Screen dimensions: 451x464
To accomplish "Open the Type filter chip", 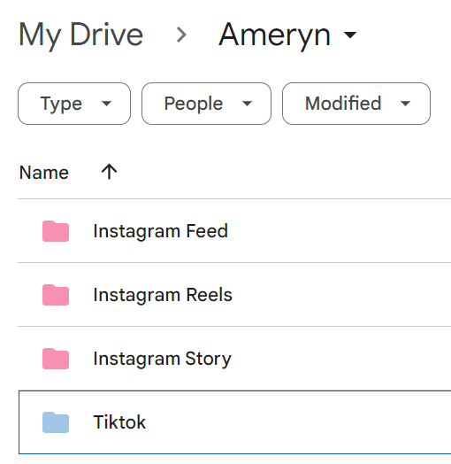I will [x=74, y=104].
